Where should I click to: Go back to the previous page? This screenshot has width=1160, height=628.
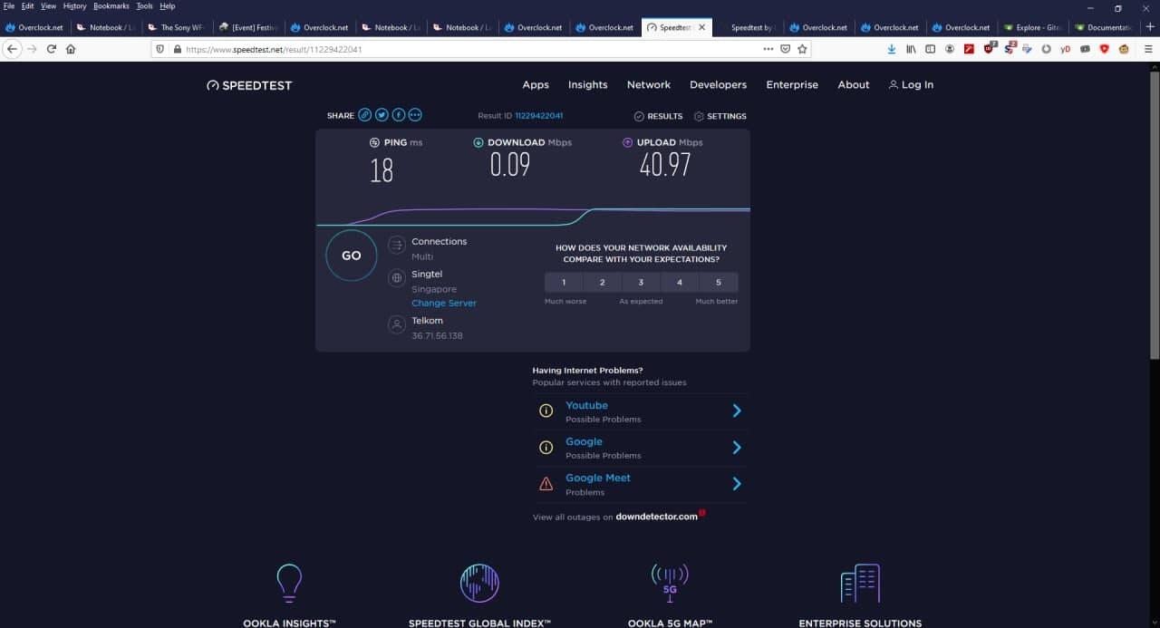(x=12, y=49)
